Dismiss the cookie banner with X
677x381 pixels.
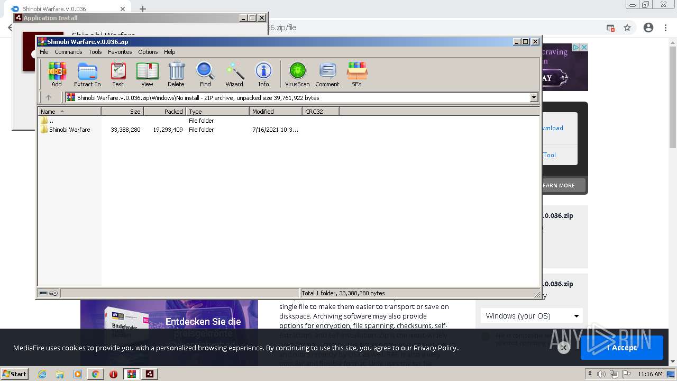564,348
